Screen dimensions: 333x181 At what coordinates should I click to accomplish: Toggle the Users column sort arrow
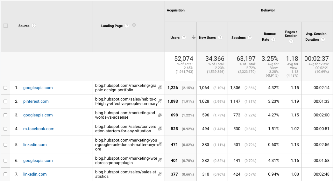(x=194, y=38)
